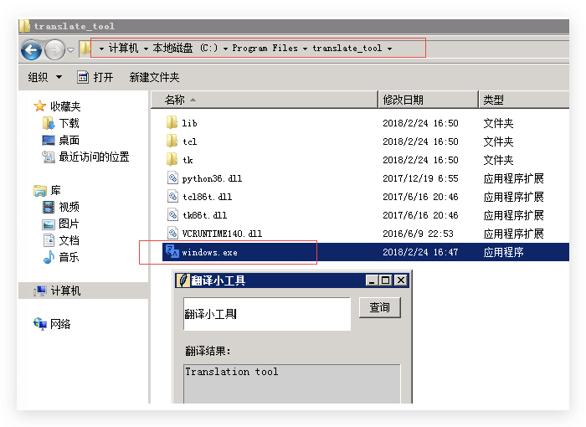Screen dimensions: 586x427
Task: Select the file name python36.dll
Action: [x=212, y=178]
